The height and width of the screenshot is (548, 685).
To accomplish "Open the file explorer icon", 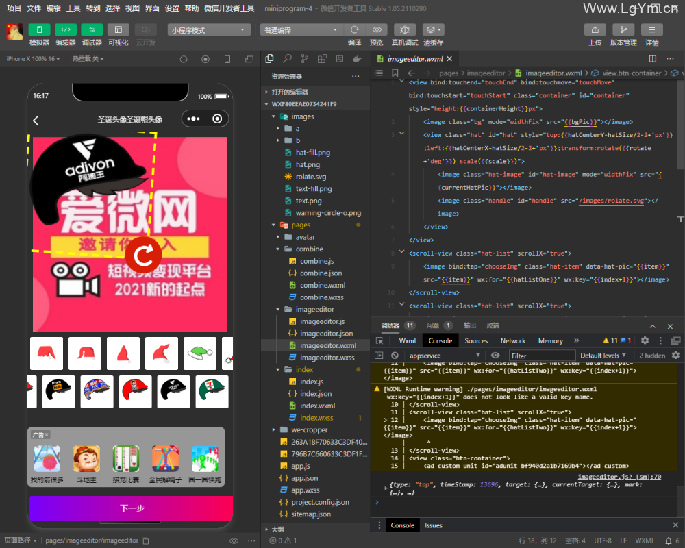I will pyautogui.click(x=269, y=58).
